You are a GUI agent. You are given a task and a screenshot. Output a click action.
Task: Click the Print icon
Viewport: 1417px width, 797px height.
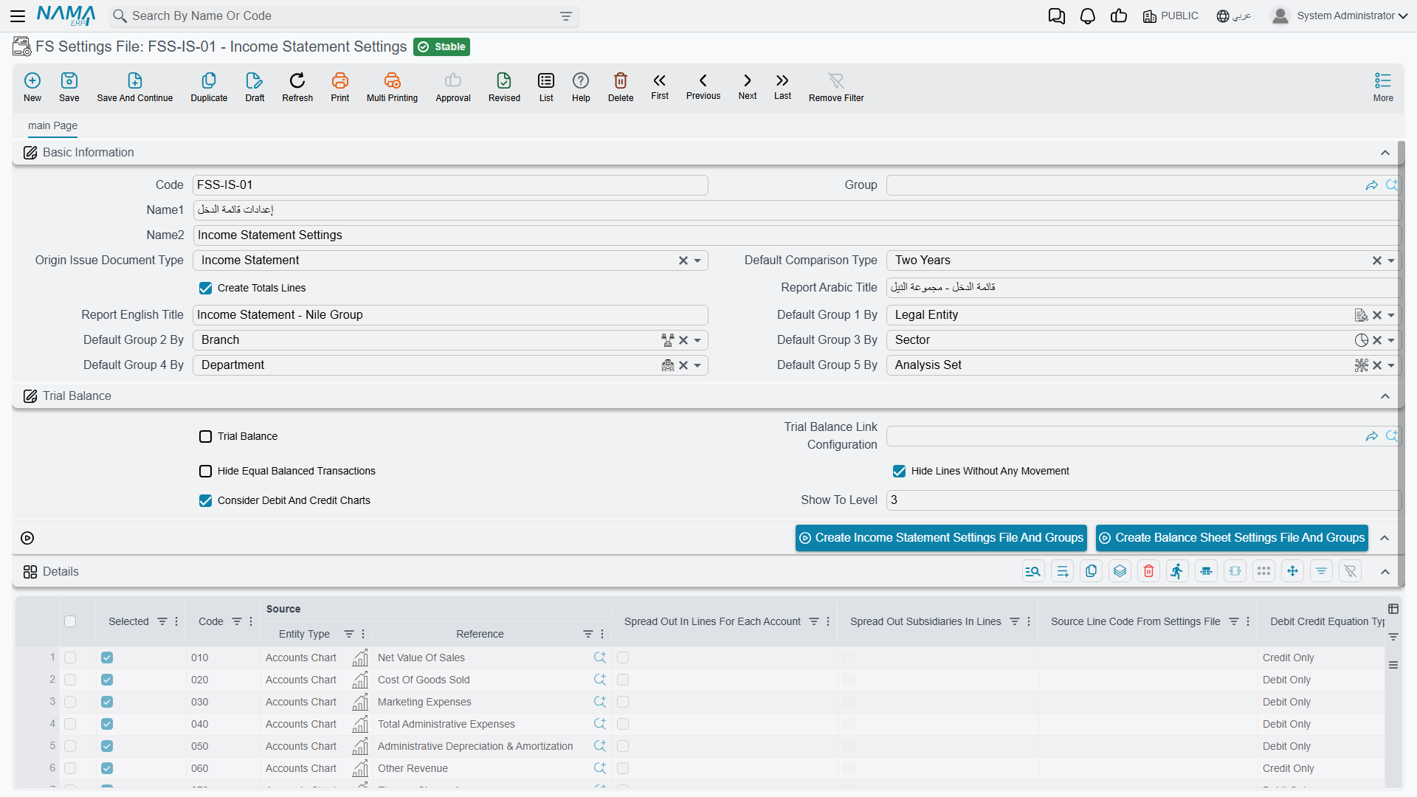(340, 80)
